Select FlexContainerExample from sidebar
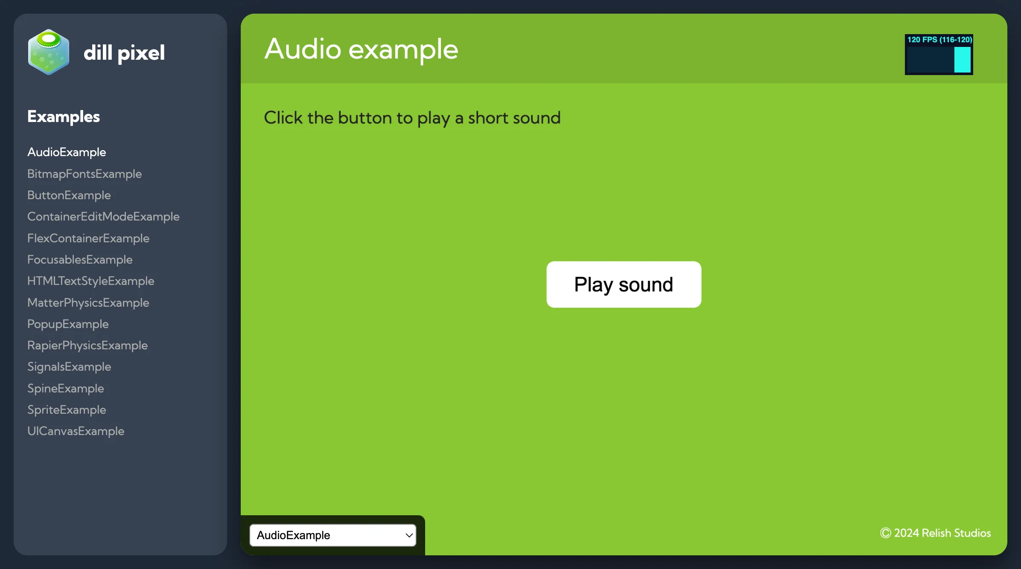Screen dimensions: 1021x569 pyautogui.click(x=88, y=238)
